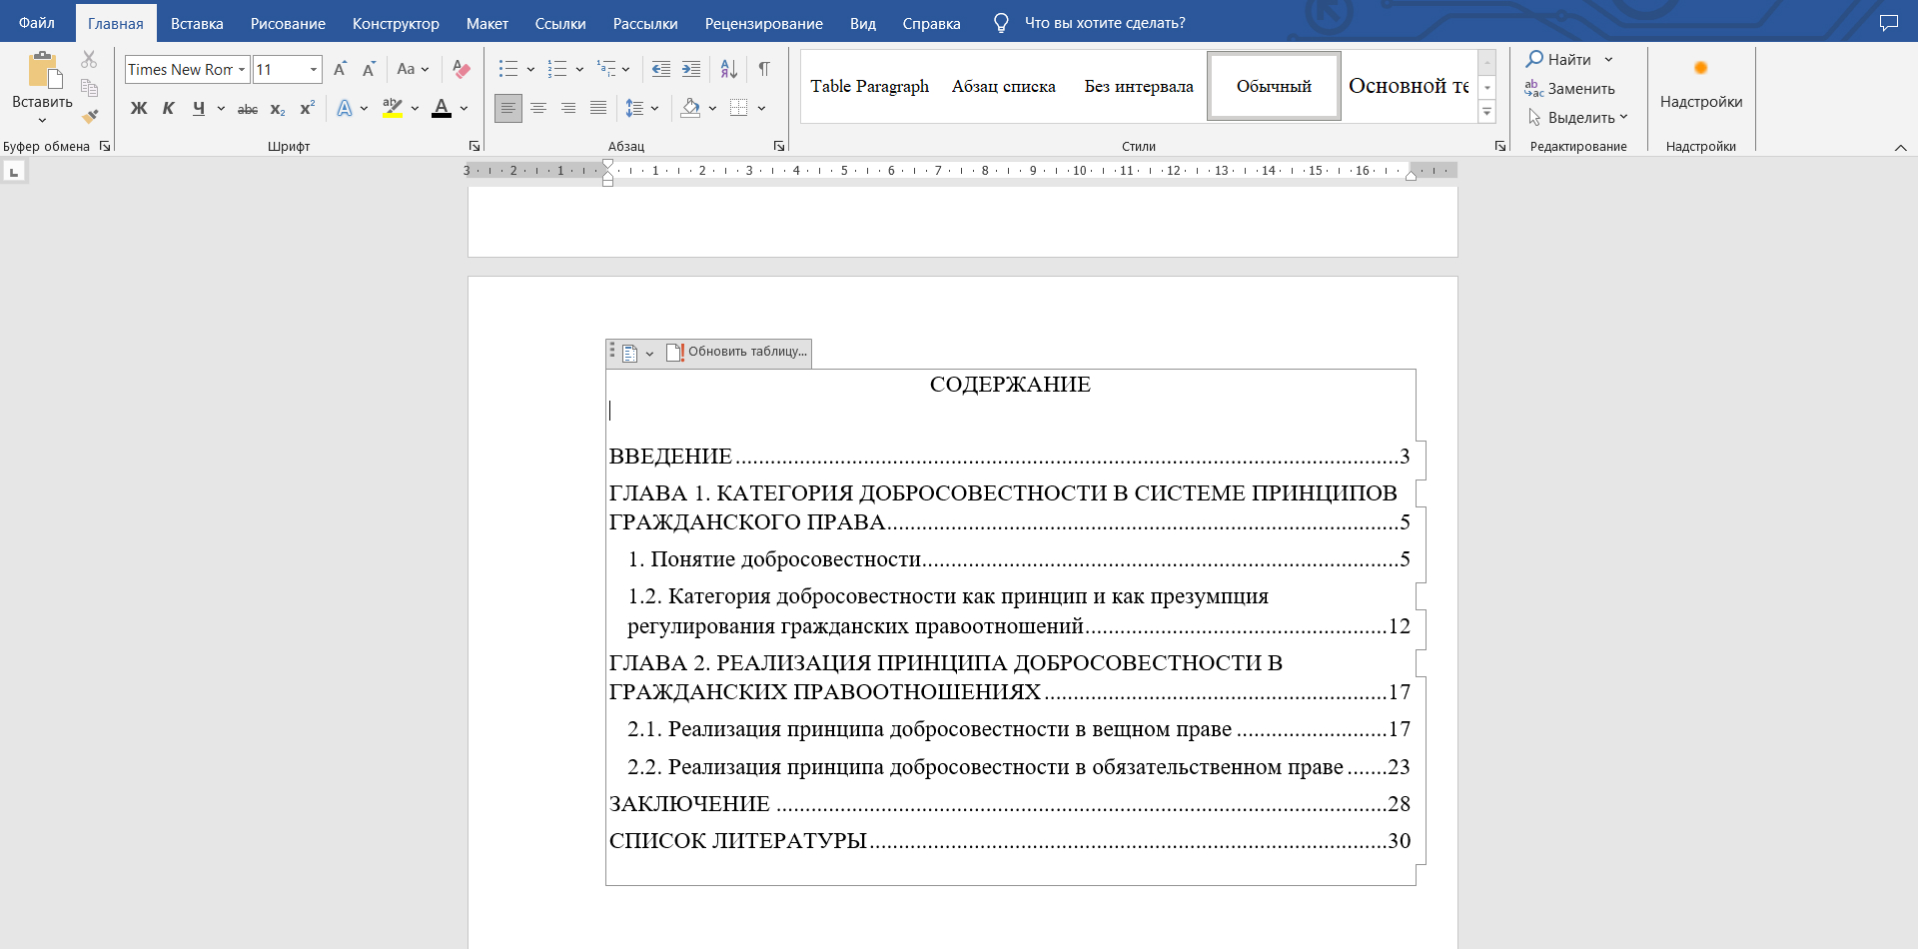Click the table of contents handle icon
This screenshot has width=1918, height=949.
click(612, 351)
